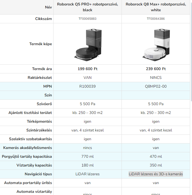192x195 pixels.
Task: Select MPN value Q8MP02-00
Action: click(x=156, y=86)
